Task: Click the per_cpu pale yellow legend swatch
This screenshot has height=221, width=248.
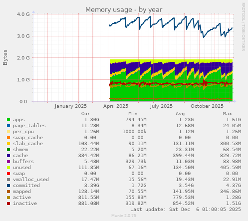Action: (x=8, y=132)
